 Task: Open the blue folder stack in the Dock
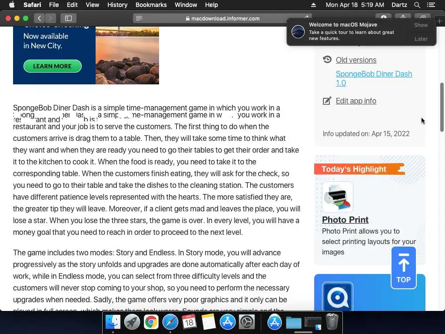[x=293, y=323]
